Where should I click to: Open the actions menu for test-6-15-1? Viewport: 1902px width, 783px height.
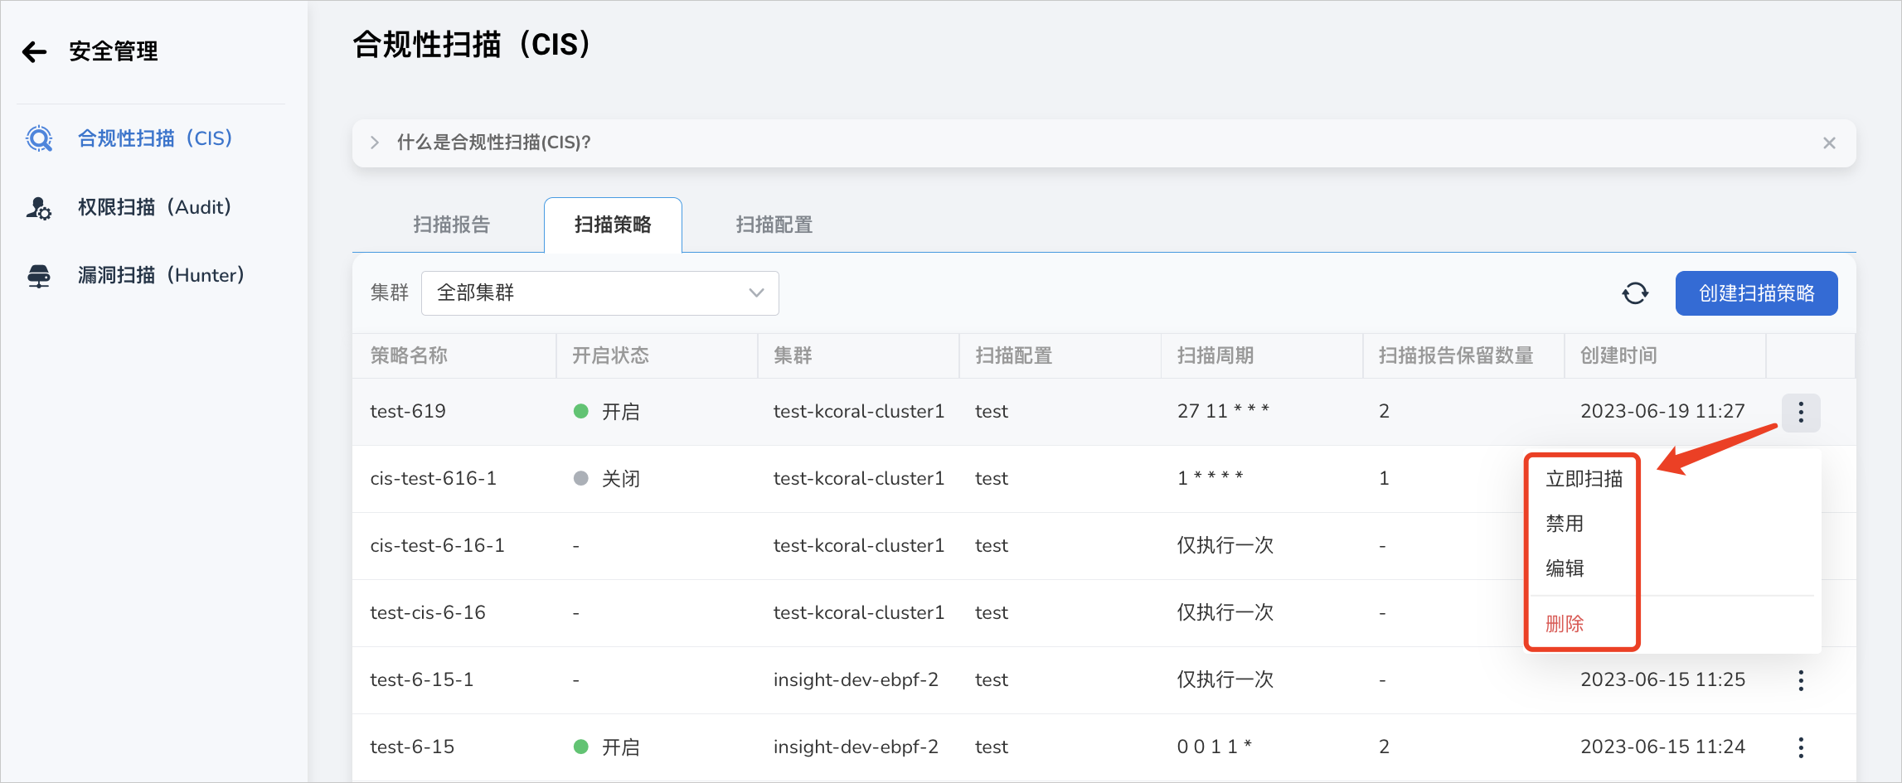(1801, 680)
